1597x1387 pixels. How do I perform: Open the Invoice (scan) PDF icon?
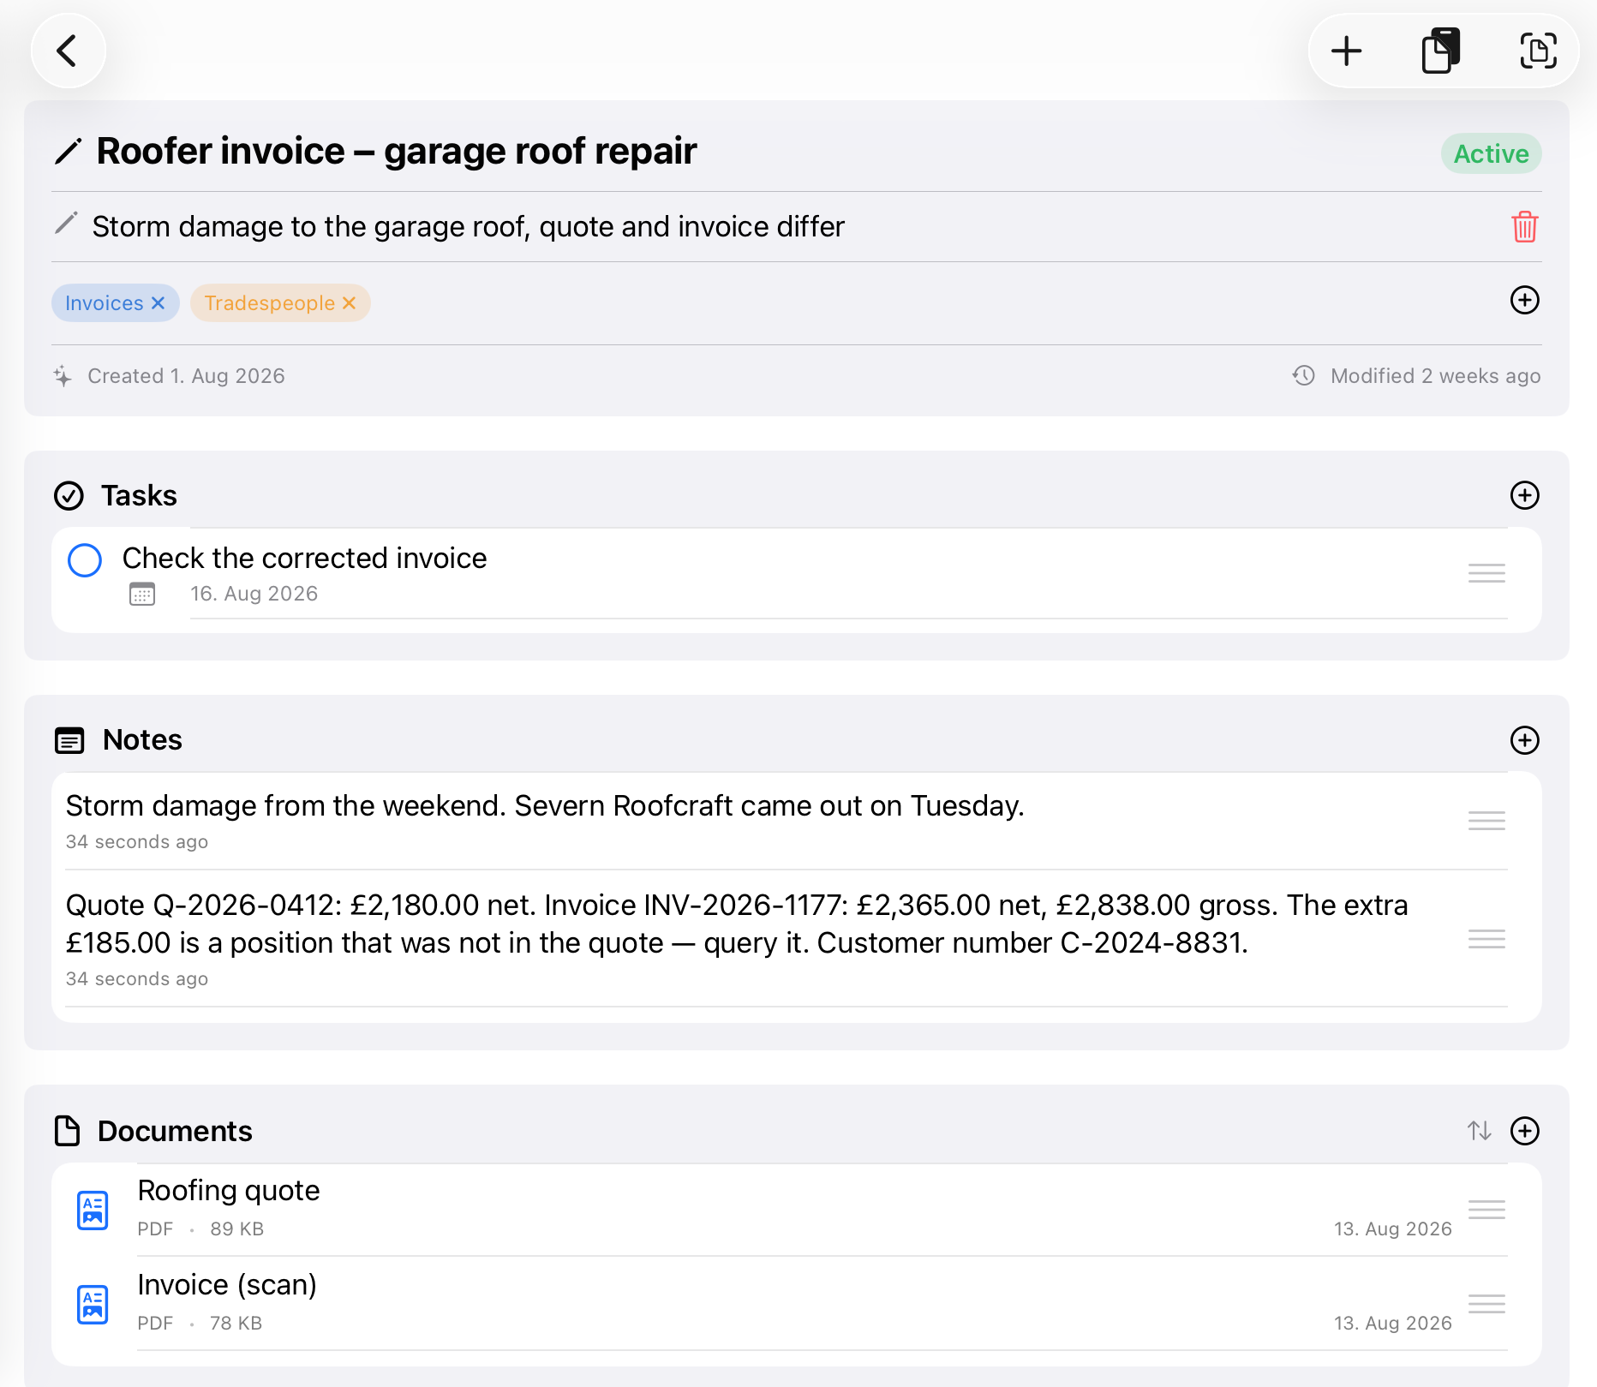[x=93, y=1305]
